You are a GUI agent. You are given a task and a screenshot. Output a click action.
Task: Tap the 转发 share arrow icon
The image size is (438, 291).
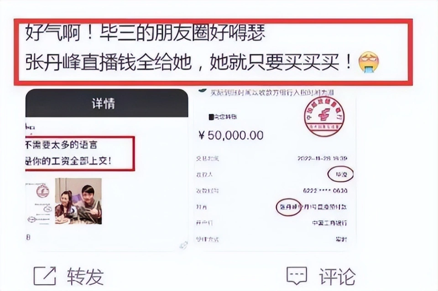(x=45, y=276)
